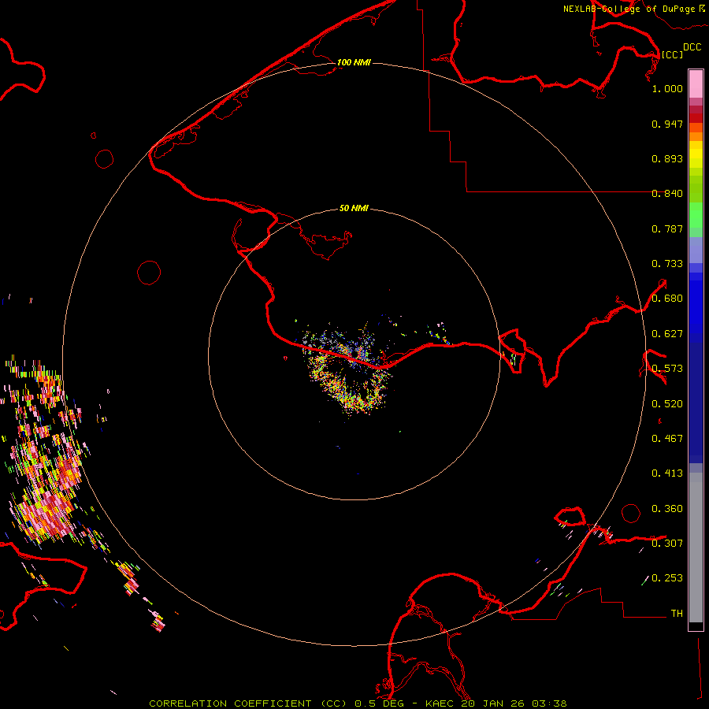The height and width of the screenshot is (709, 709).
Task: Click the KAEC 20 JAN 26 03:38 timestamp
Action: [x=496, y=703]
